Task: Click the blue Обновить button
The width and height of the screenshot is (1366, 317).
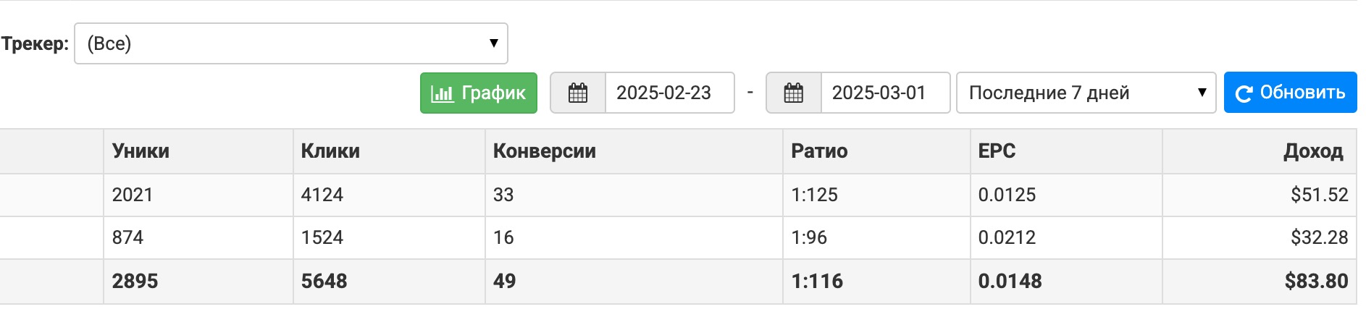Action: click(x=1291, y=93)
